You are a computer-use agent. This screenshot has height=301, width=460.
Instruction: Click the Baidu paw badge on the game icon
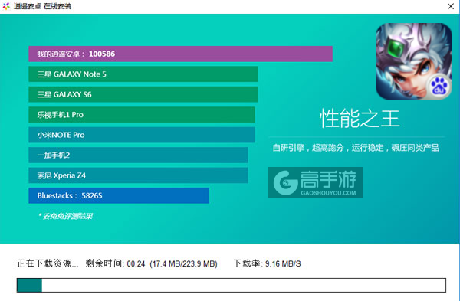[439, 87]
